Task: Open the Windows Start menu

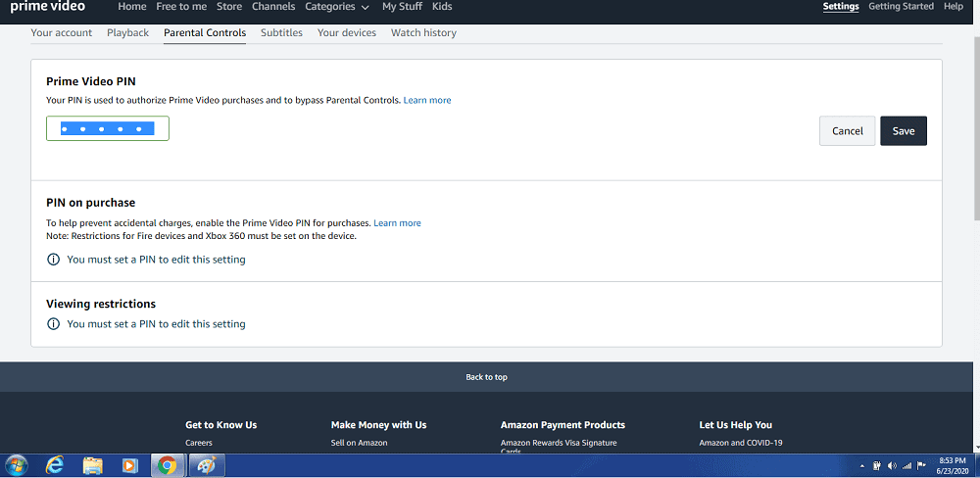Action: [x=15, y=465]
